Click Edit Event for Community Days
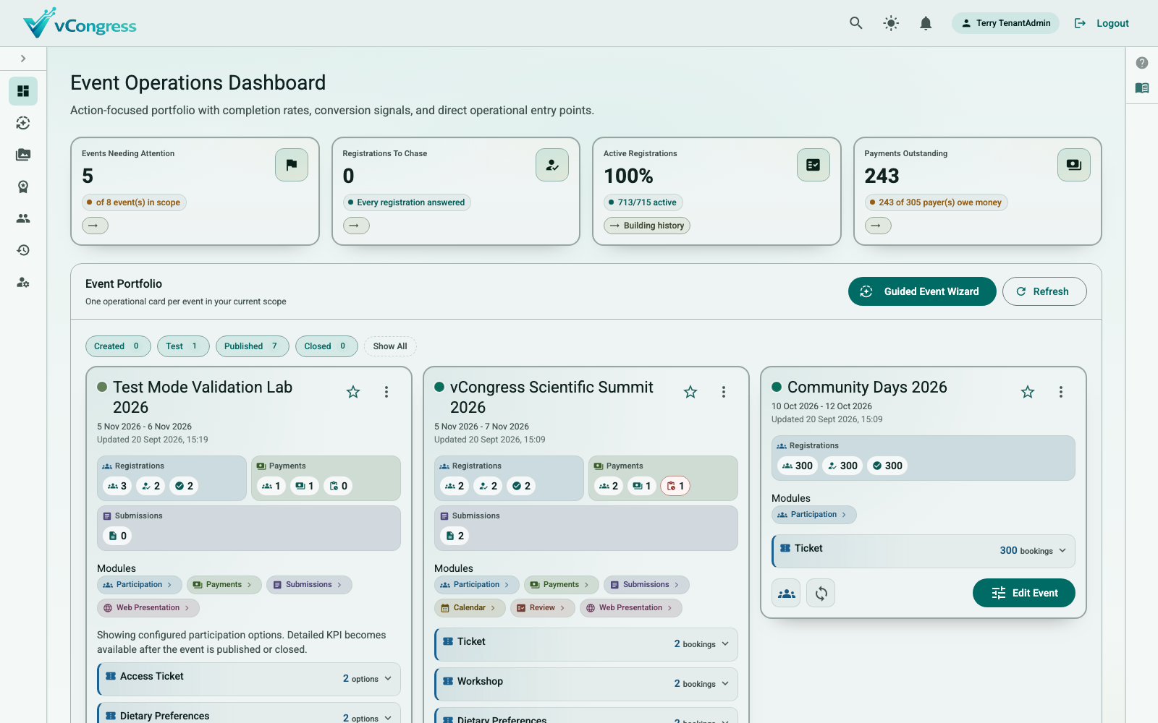Screen dimensions: 1158x723 [1024, 593]
